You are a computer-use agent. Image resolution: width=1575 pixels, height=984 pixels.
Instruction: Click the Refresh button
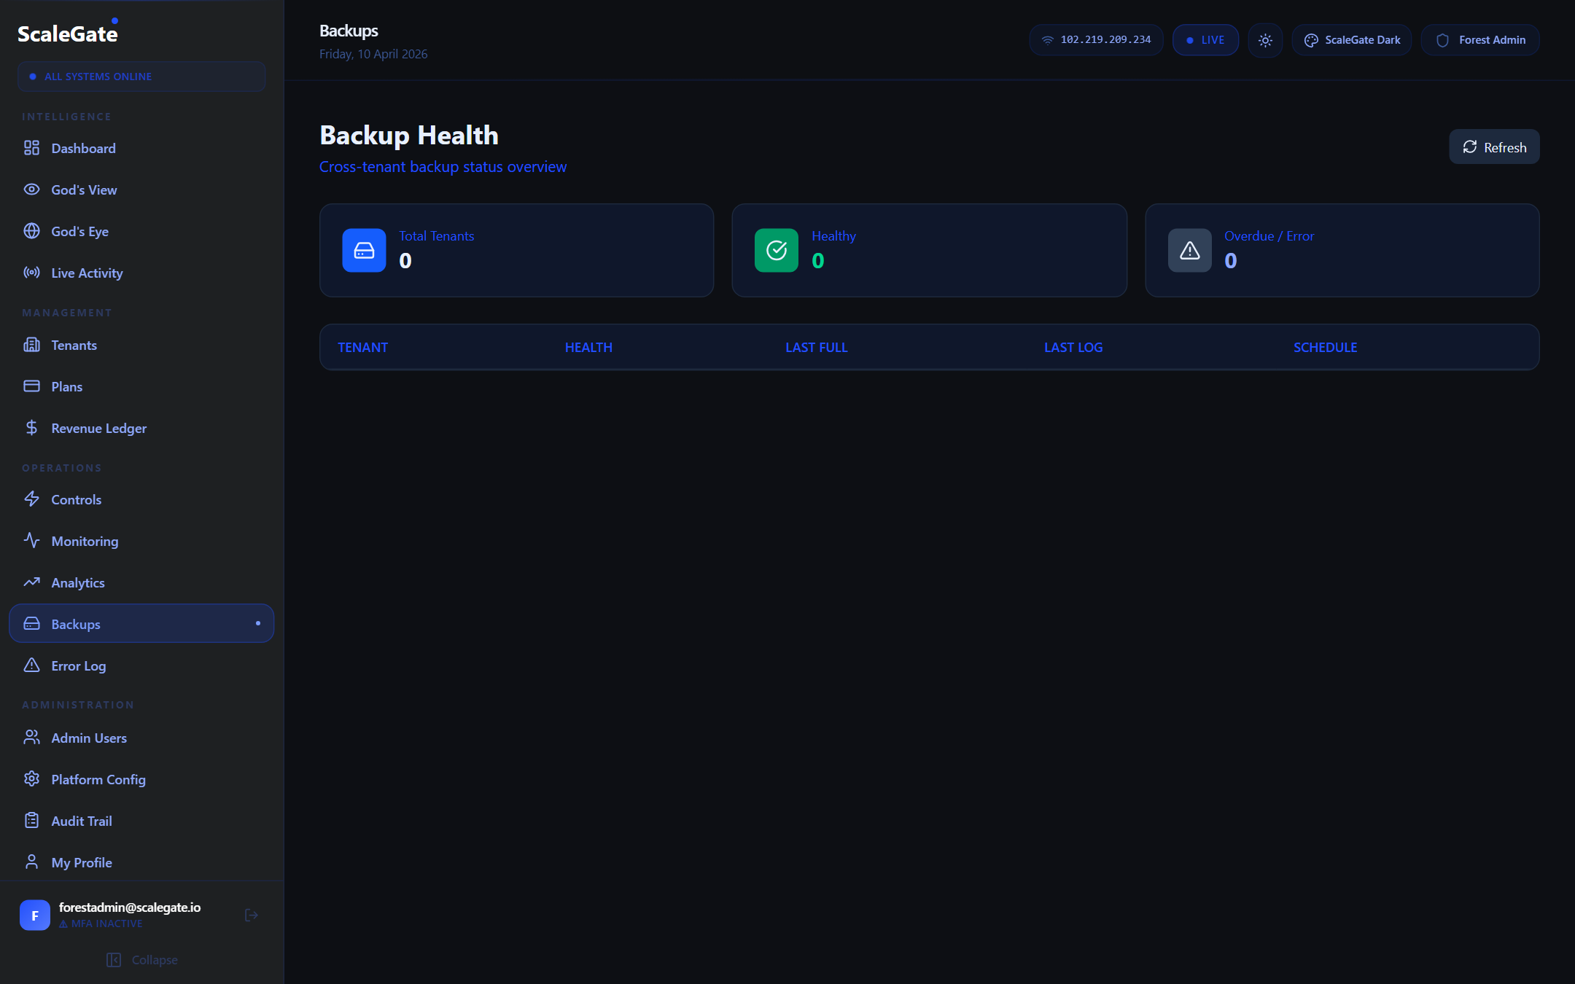1494,147
